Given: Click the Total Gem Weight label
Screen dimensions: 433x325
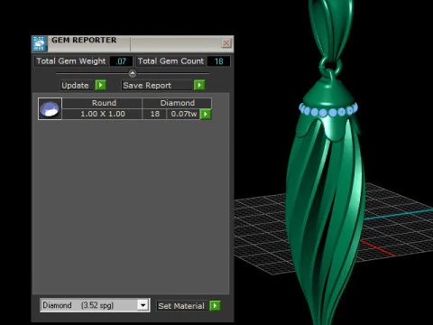Looking at the screenshot, I should pyautogui.click(x=71, y=61).
